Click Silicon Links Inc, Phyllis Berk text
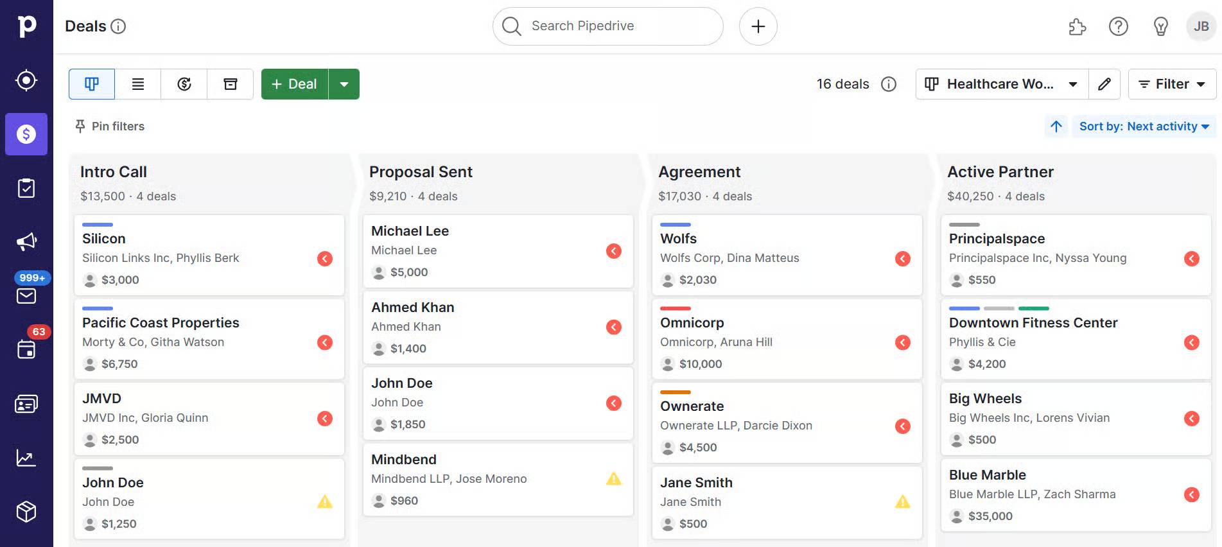 click(161, 257)
